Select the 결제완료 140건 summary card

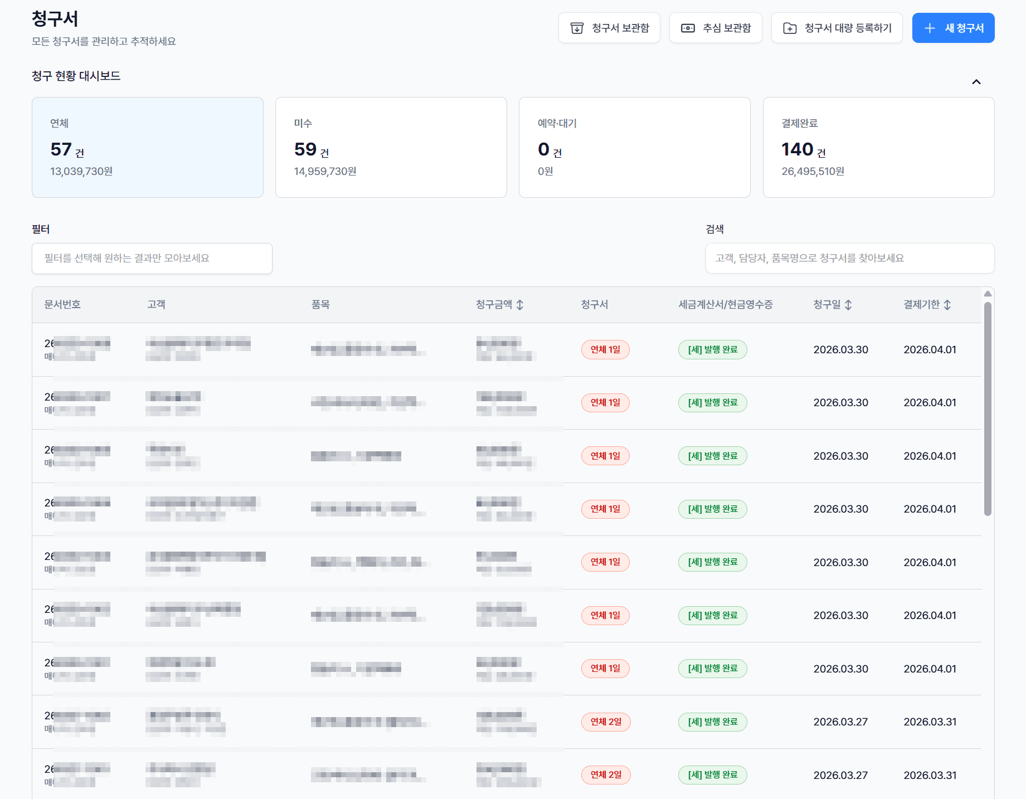click(x=879, y=148)
